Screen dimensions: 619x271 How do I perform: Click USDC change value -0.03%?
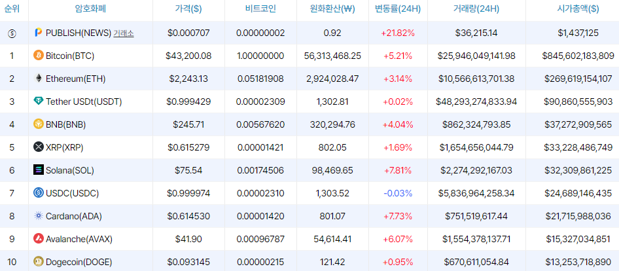398,194
